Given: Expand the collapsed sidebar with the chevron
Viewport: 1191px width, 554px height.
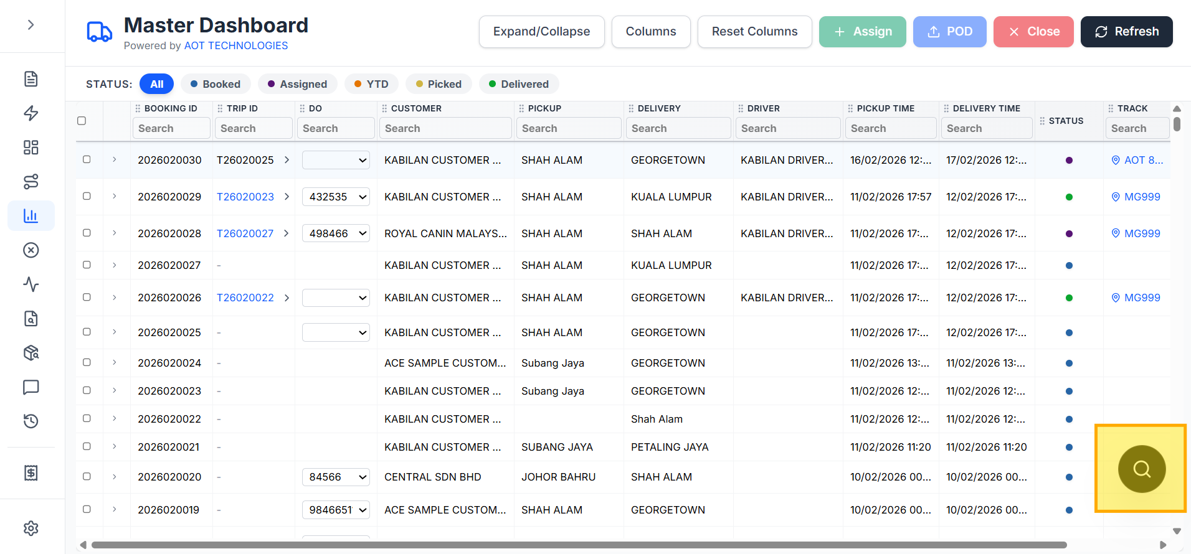Looking at the screenshot, I should [31, 25].
